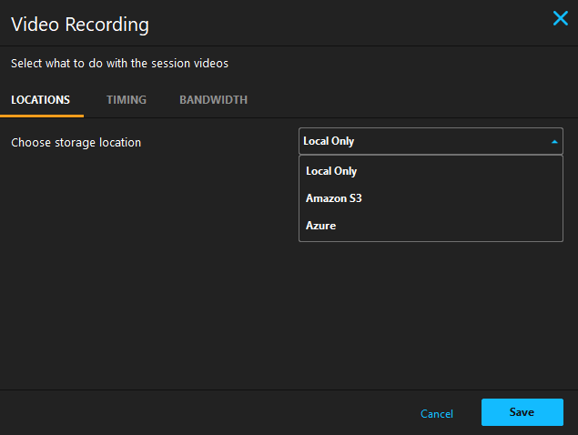Click the orange underline beneath LOCATIONS
This screenshot has height=435, width=578.
42,116
